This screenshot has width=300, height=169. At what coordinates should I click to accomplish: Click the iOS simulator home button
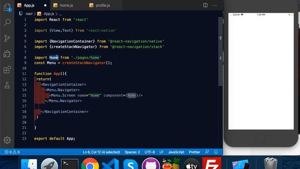point(261,138)
